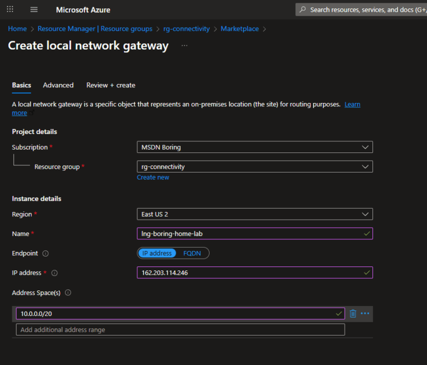Click the Project details heading

[x=34, y=132]
